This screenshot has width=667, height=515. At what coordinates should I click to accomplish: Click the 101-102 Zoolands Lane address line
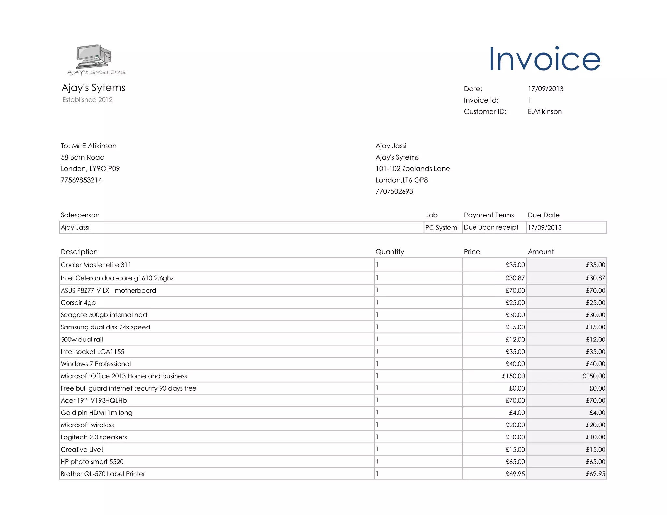(413, 169)
